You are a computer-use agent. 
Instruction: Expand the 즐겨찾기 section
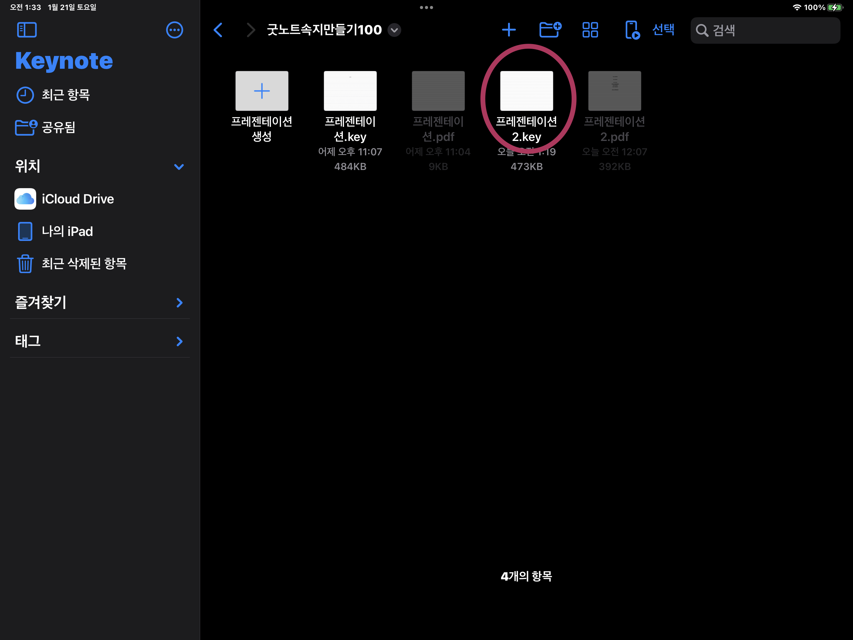tap(179, 302)
